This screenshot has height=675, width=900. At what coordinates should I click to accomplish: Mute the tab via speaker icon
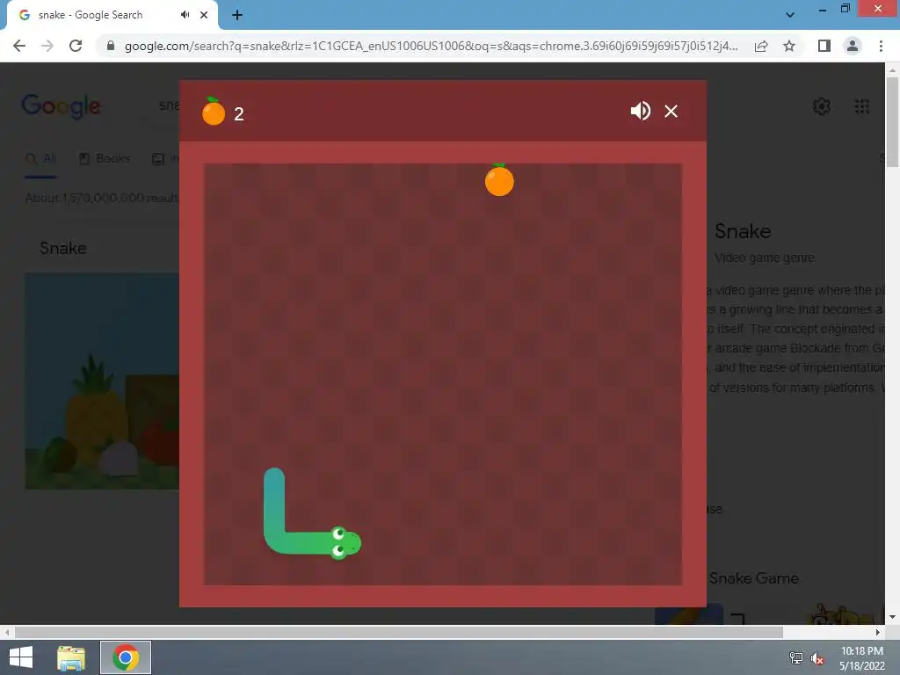pos(185,15)
